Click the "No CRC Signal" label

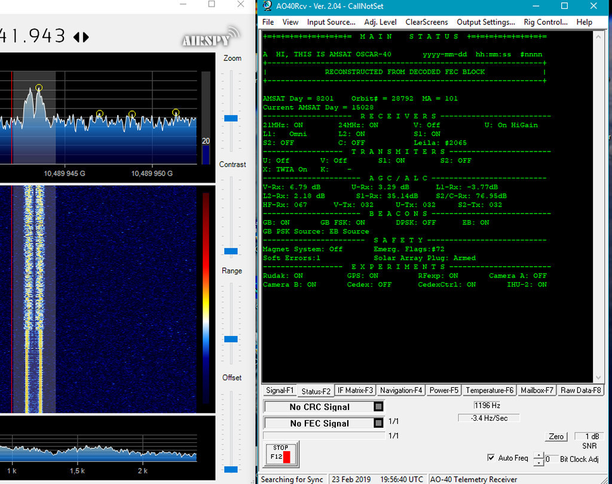[x=319, y=407]
